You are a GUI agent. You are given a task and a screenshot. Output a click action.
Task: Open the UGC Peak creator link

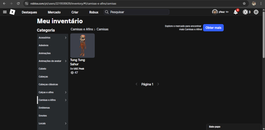point(79,69)
